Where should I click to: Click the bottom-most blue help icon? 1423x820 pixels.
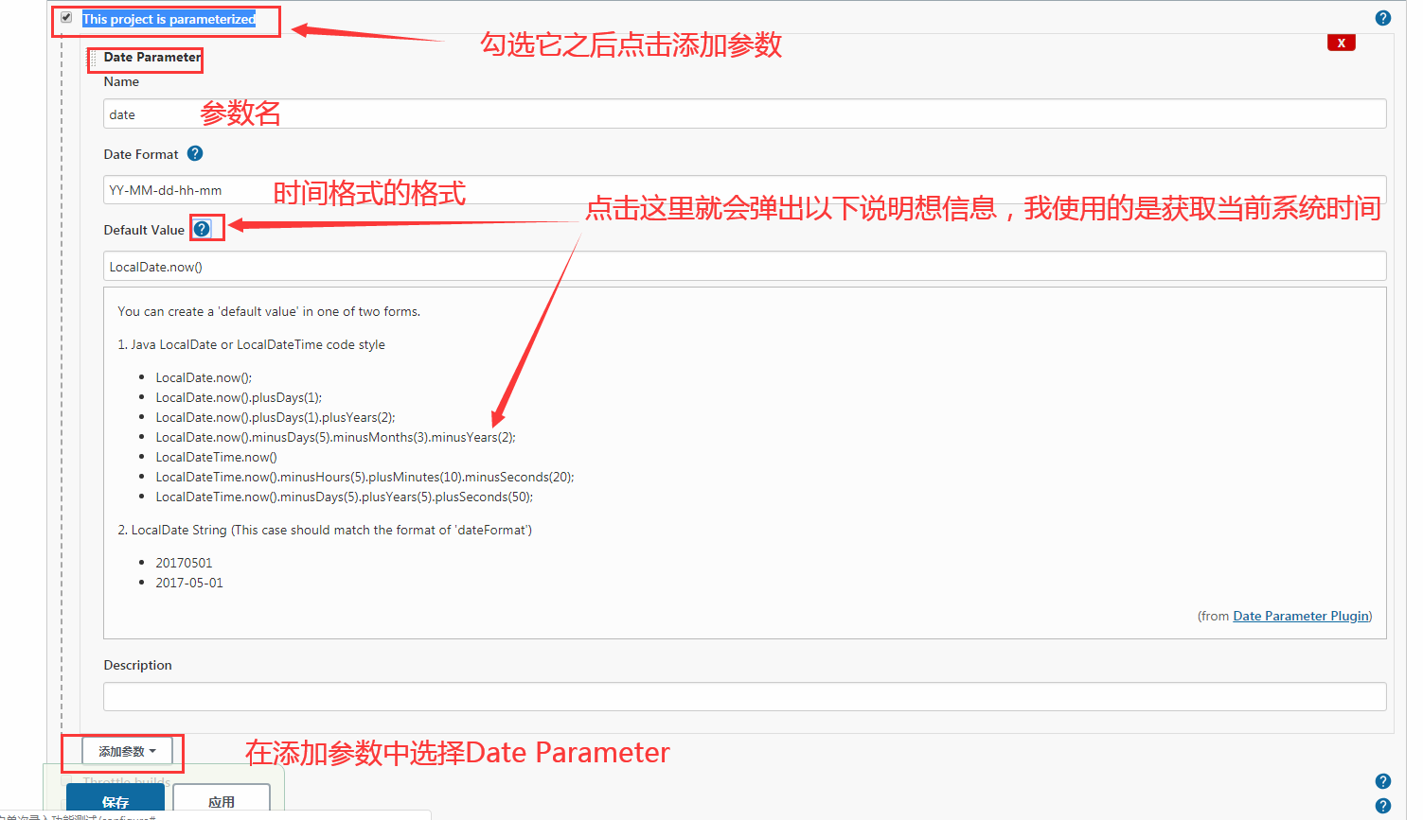[x=1382, y=807]
